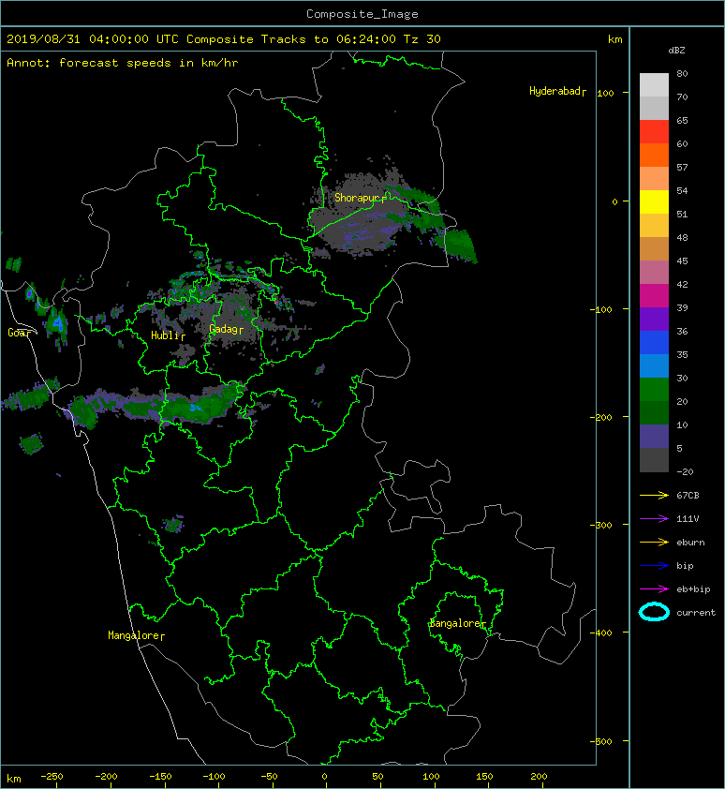Viewport: 725px width, 789px height.
Task: Click '150' on the horizontal axis
Action: [x=484, y=777]
